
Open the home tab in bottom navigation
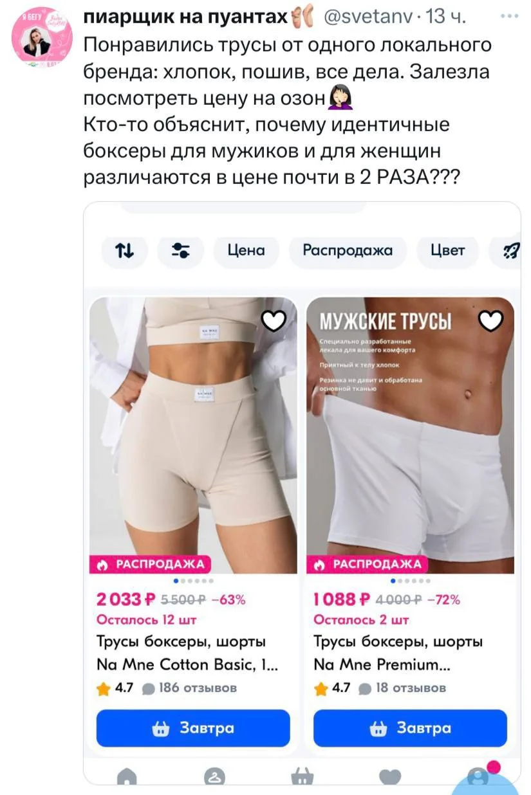[128, 777]
